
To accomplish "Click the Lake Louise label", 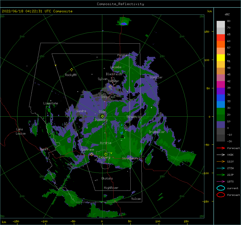I will [x=21, y=131].
